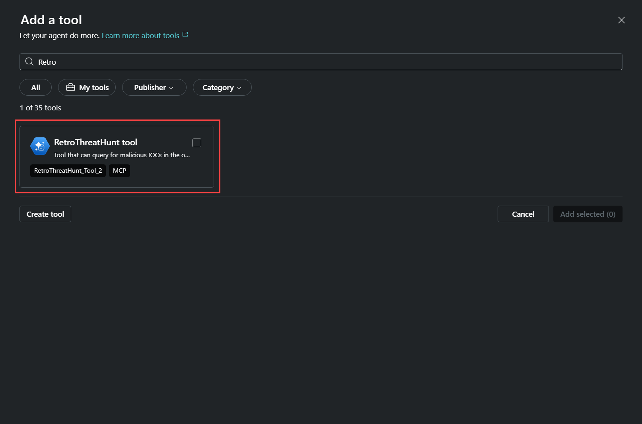Close the Add a tool dialog
This screenshot has height=424, width=642.
621,20
